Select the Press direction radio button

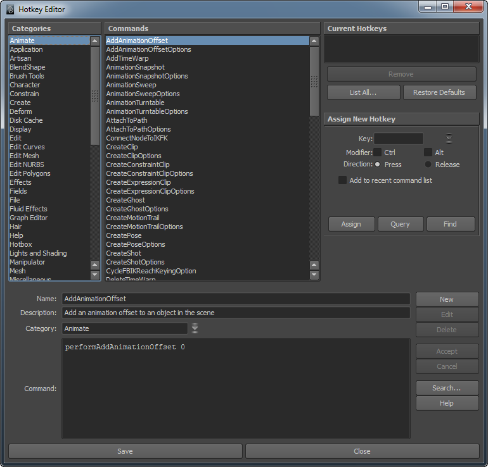click(x=378, y=165)
